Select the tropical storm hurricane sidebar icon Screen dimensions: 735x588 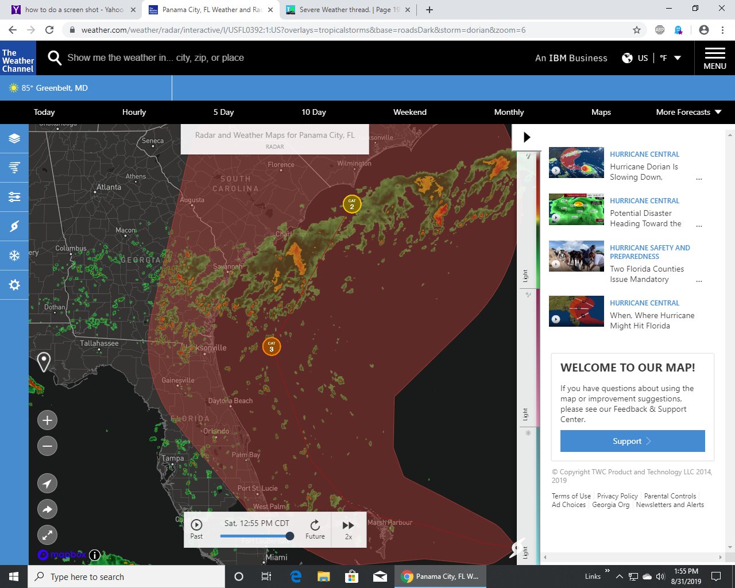[14, 226]
